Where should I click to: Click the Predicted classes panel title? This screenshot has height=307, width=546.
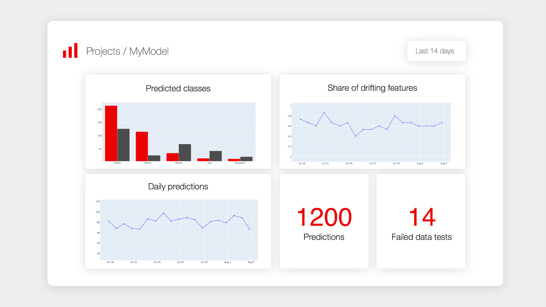[x=178, y=88]
